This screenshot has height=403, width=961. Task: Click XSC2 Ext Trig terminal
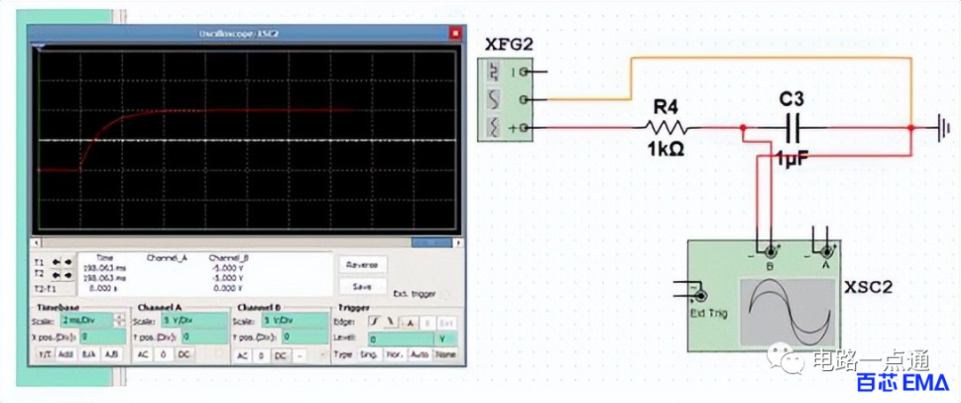click(700, 295)
